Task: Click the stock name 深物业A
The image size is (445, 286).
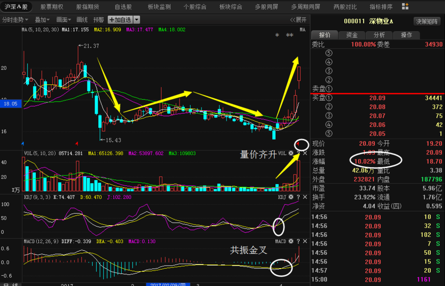Action: (381, 21)
